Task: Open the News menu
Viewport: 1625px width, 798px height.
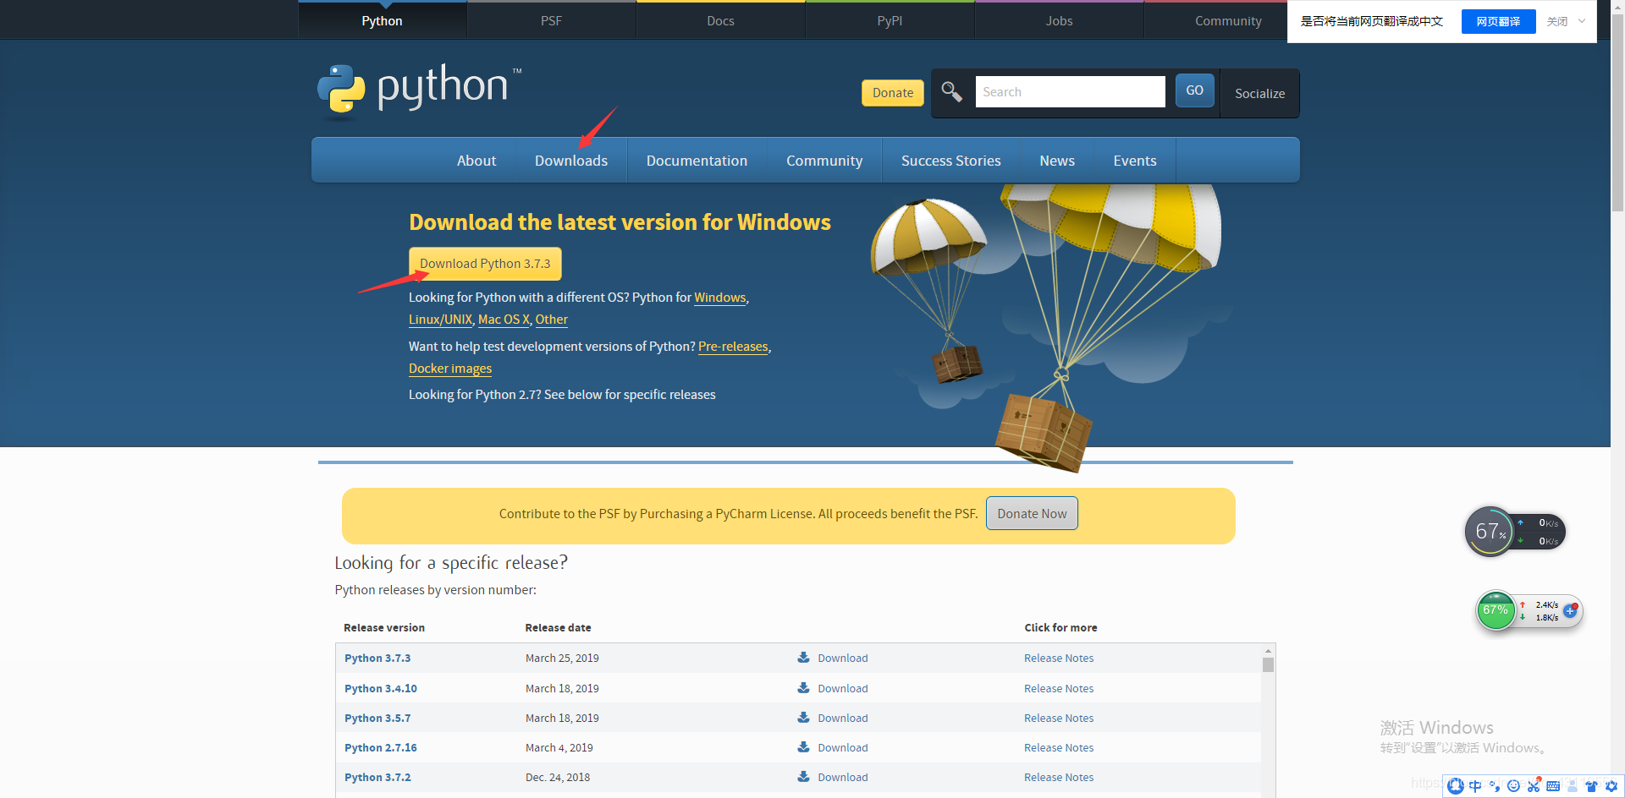Action: [x=1057, y=161]
